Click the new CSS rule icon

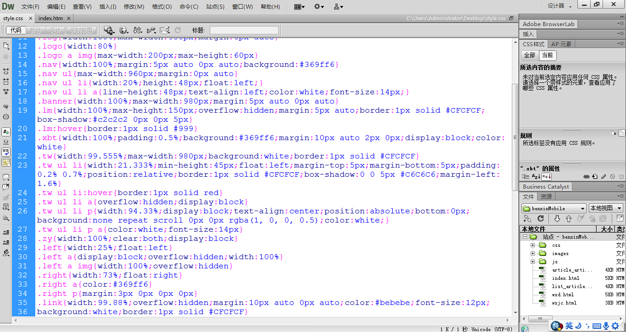click(x=595, y=176)
